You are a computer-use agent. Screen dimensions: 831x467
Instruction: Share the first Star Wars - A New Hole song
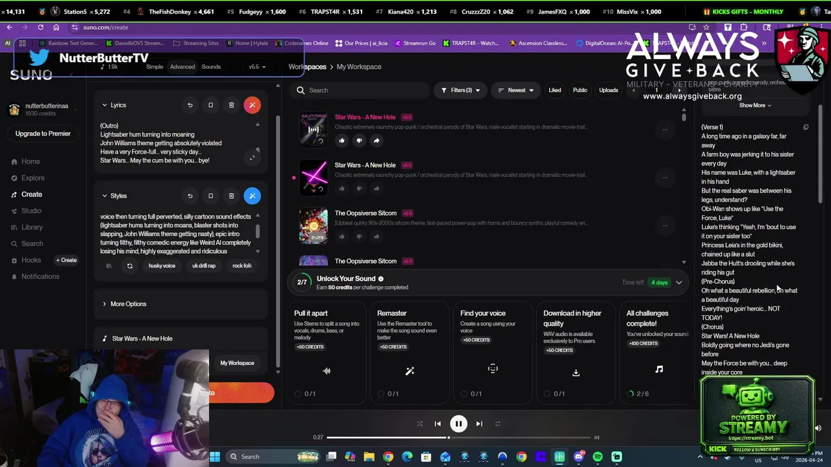(377, 140)
